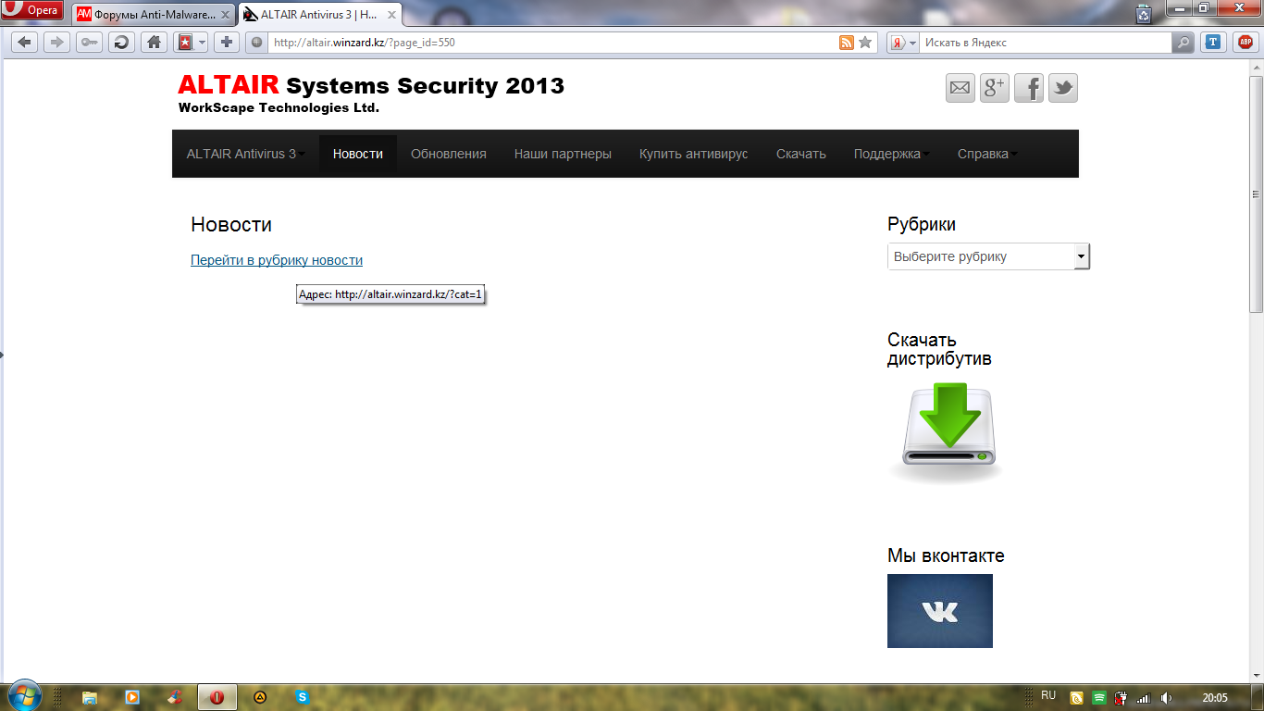1264x711 pixels.
Task: Click the Новости page heading
Action: (231, 224)
